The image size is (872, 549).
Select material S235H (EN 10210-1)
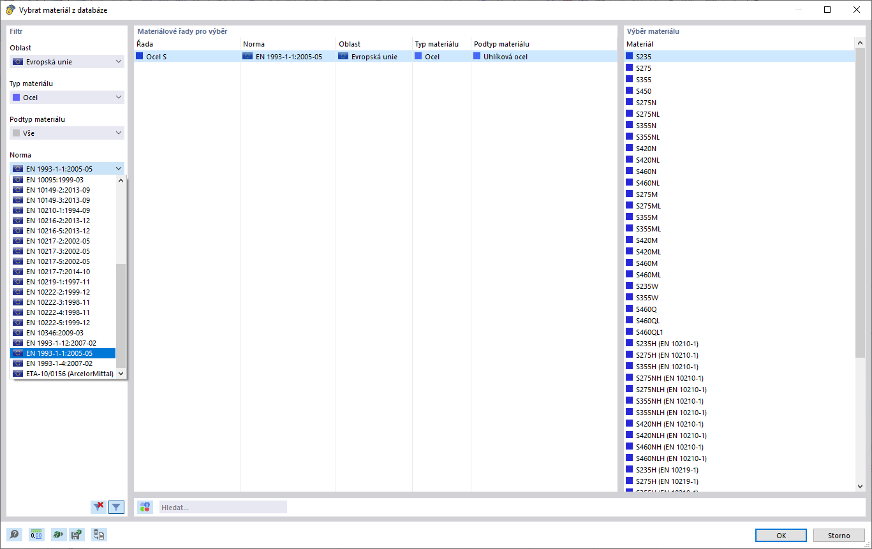coord(739,344)
